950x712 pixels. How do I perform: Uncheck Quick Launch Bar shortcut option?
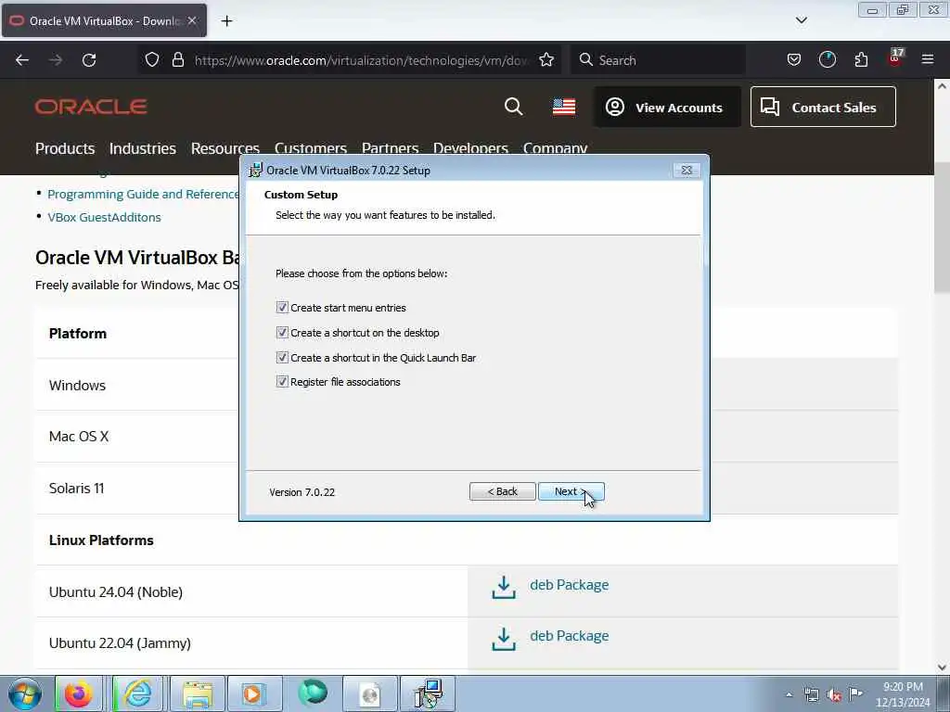(x=282, y=357)
